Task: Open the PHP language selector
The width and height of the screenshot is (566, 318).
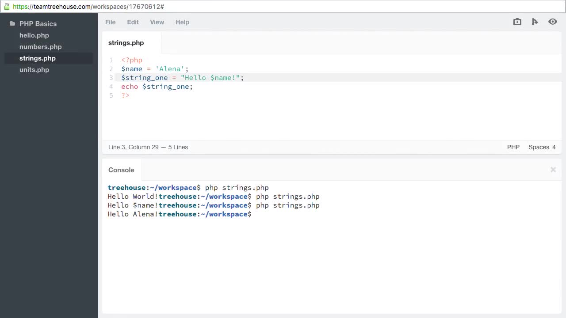Action: pyautogui.click(x=513, y=147)
